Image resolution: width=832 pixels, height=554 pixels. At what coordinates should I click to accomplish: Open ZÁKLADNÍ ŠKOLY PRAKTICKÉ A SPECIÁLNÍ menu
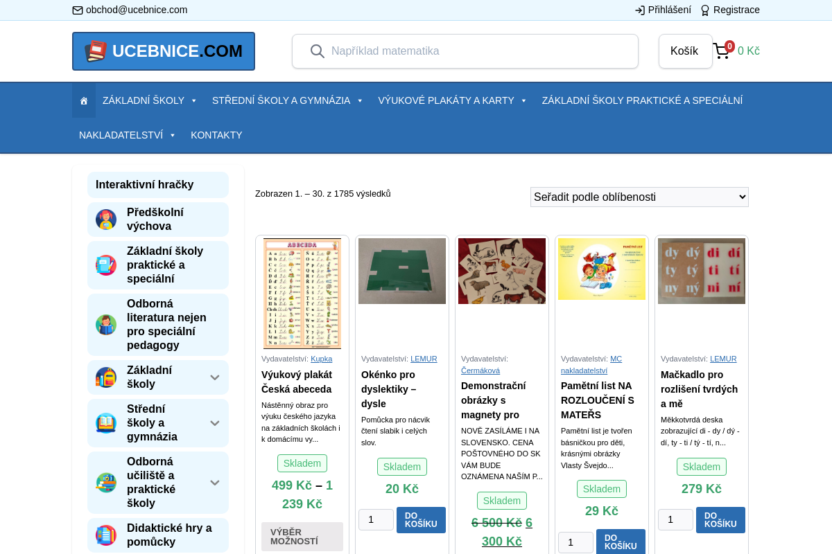(x=642, y=100)
